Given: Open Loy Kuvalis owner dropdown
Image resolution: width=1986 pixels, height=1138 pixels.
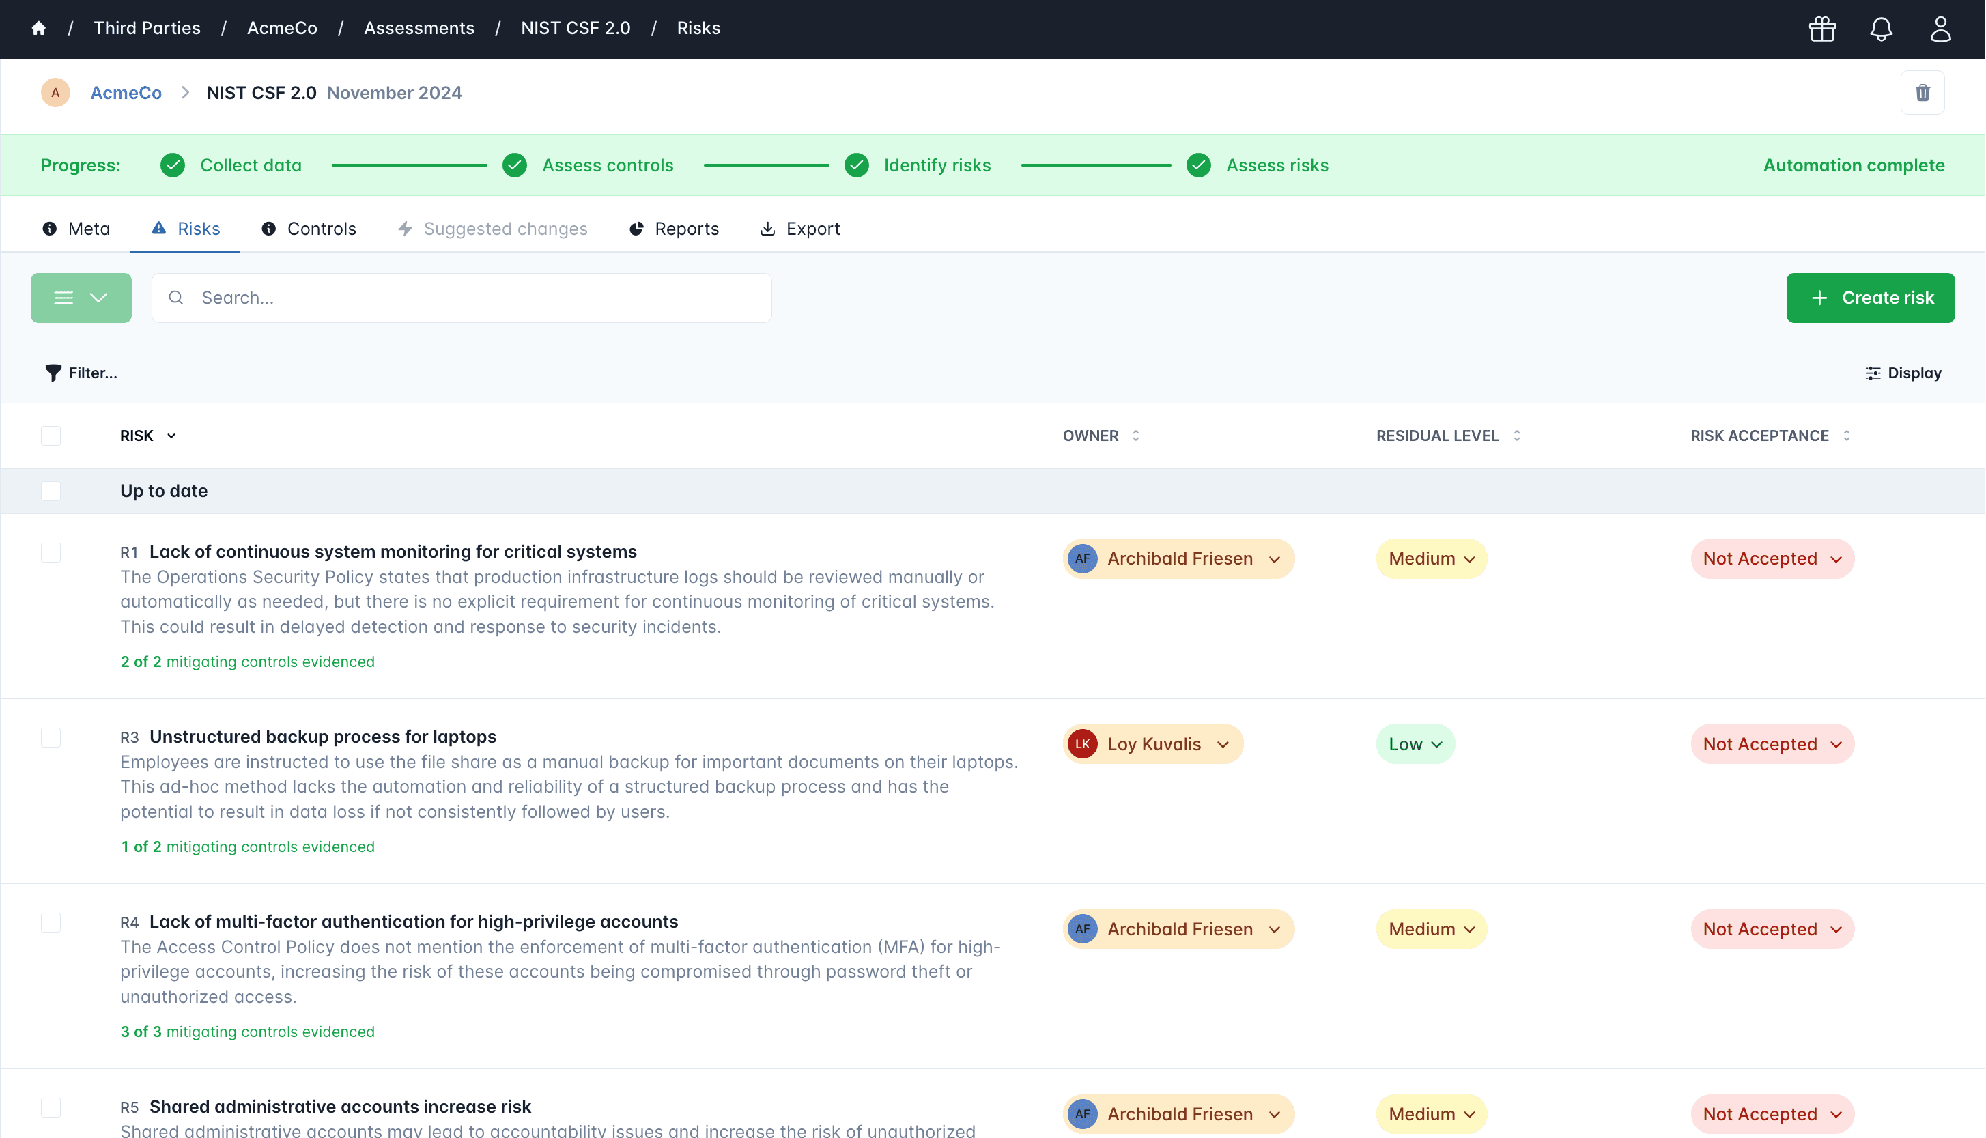Looking at the screenshot, I should pyautogui.click(x=1153, y=744).
